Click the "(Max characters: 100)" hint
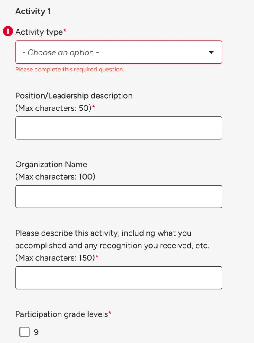This screenshot has width=254, height=343. pos(55,177)
